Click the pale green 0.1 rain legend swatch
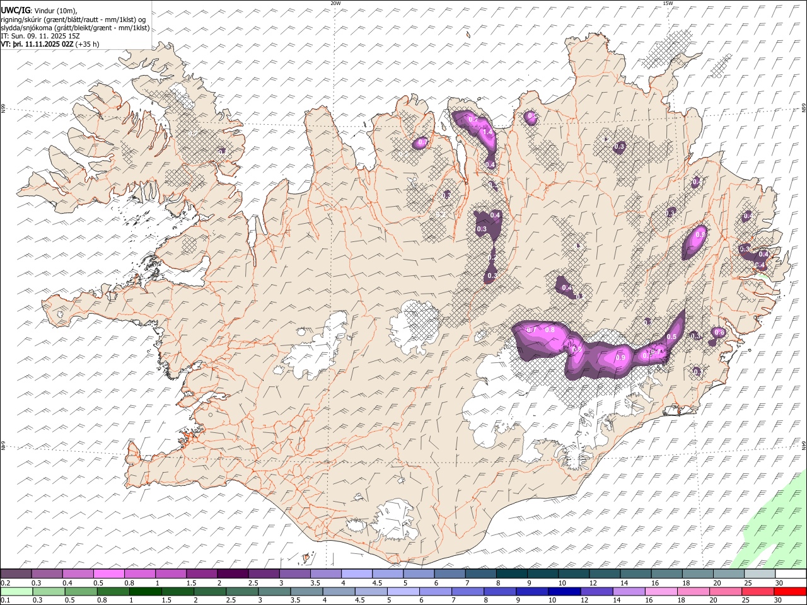The width and height of the screenshot is (807, 605). [16, 591]
